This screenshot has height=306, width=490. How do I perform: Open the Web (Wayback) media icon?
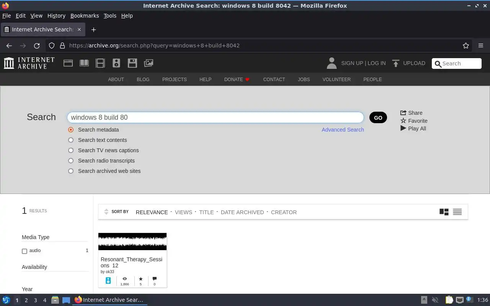(x=68, y=63)
